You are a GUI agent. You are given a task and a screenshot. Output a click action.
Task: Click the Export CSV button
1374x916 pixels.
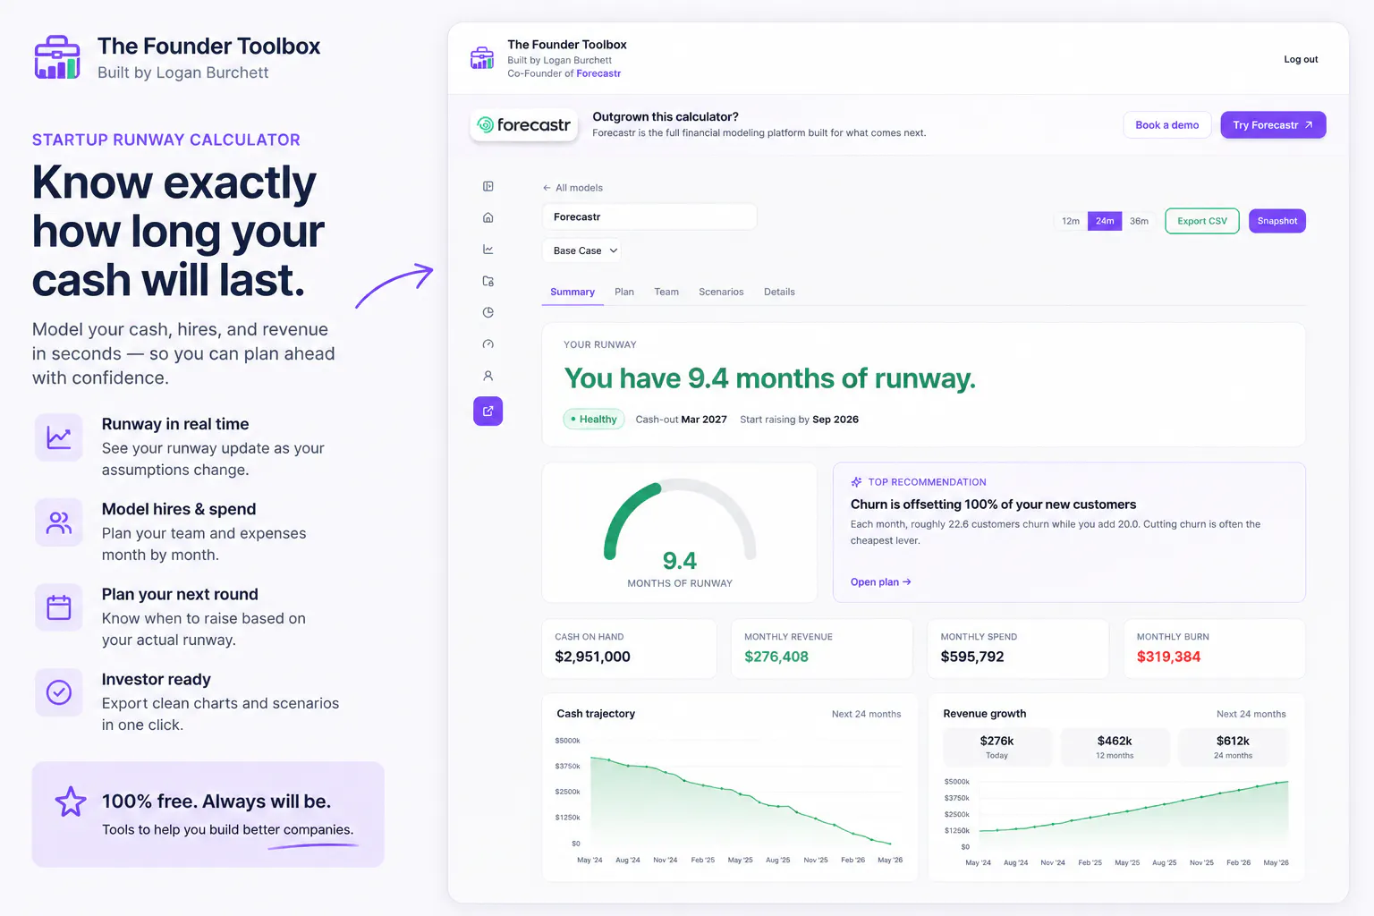1202,221
